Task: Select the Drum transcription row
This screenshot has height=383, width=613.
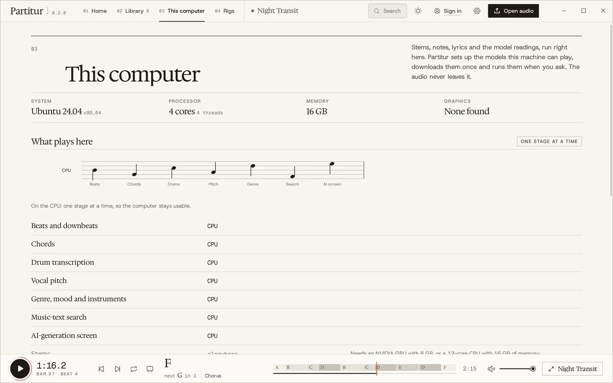Action: pos(306,263)
